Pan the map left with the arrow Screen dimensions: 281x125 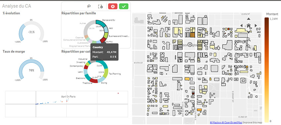pyautogui.click(x=241, y=25)
